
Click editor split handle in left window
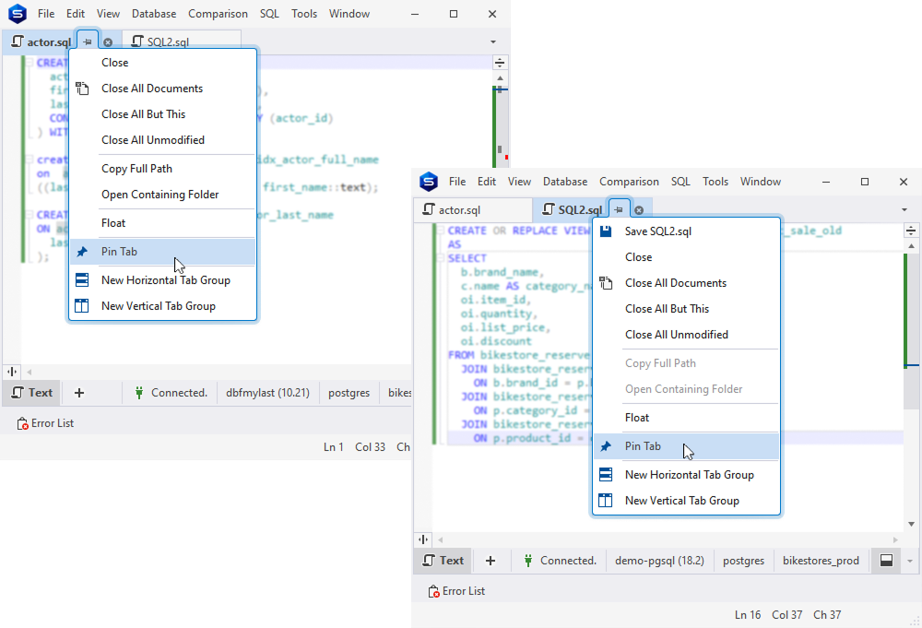[500, 63]
